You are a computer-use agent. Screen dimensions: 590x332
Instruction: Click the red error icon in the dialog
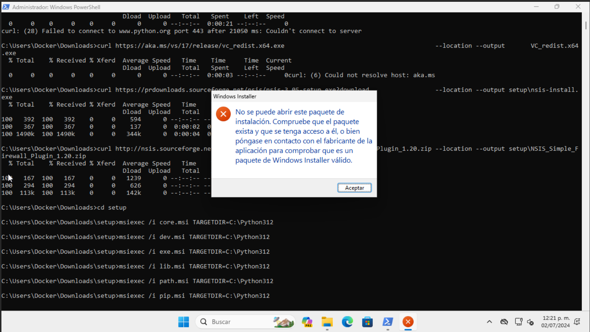coord(223,114)
